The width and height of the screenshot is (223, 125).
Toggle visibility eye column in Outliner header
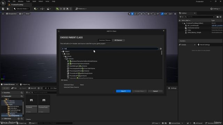coord(180,20)
